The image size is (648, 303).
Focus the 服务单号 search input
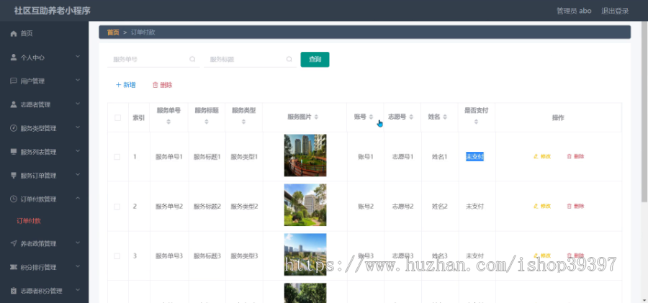click(153, 59)
